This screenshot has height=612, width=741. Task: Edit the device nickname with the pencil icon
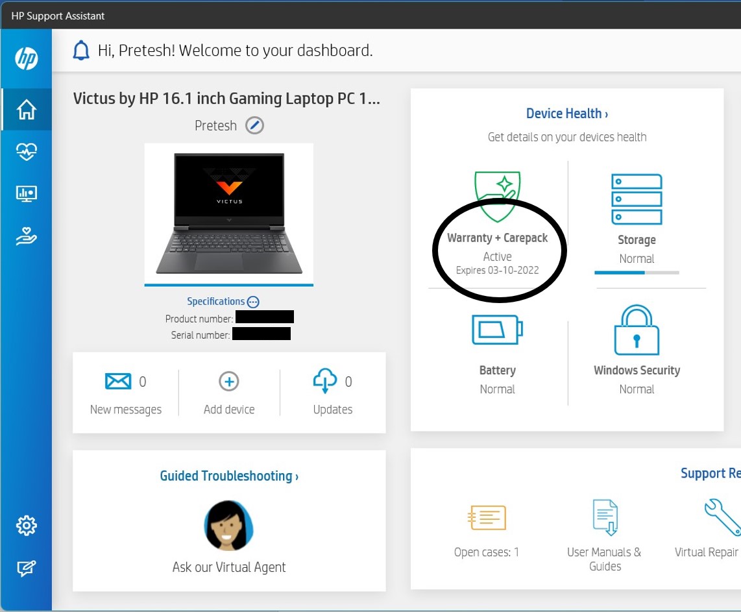click(x=254, y=125)
